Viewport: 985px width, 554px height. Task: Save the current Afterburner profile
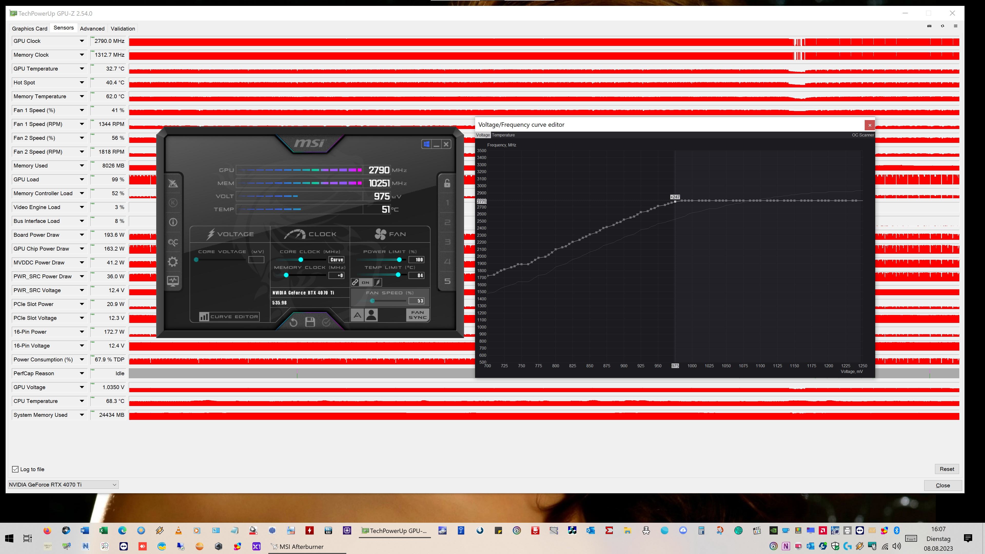tap(310, 322)
